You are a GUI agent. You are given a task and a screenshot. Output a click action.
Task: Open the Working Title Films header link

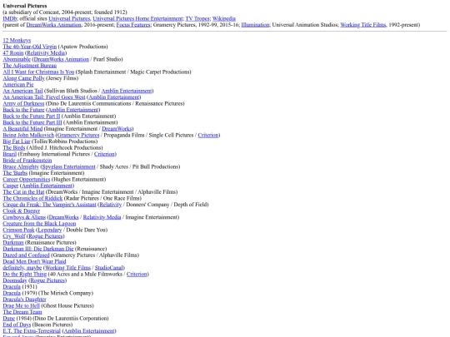pos(363,25)
